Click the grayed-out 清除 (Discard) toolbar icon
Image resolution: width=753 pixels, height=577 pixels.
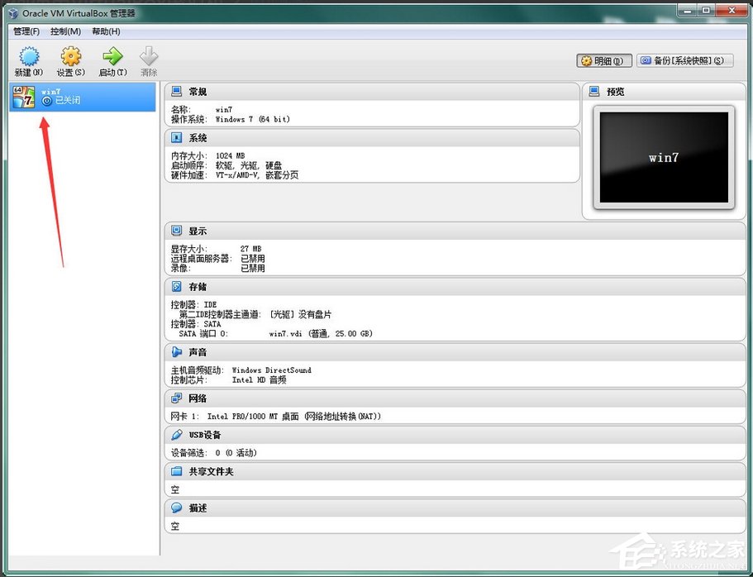click(150, 60)
